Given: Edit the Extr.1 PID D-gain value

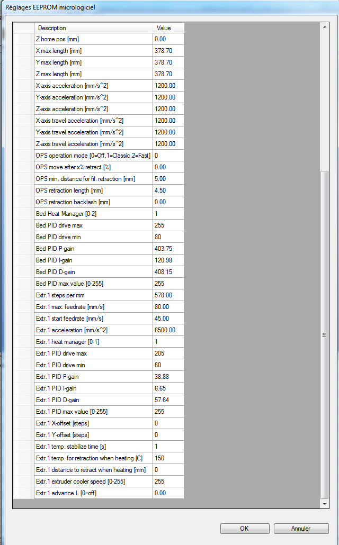Looking at the screenshot, I should point(168,400).
